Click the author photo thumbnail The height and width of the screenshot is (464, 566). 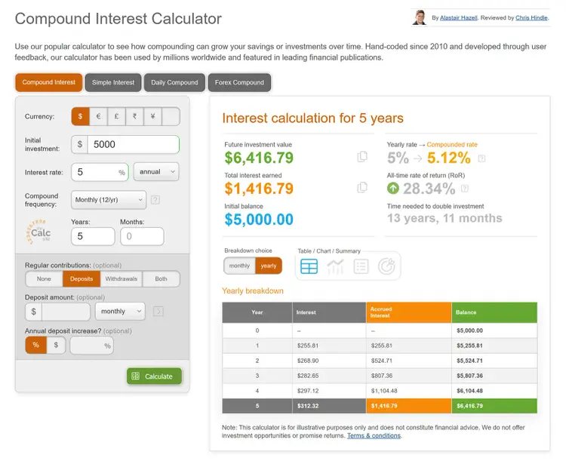click(x=420, y=17)
